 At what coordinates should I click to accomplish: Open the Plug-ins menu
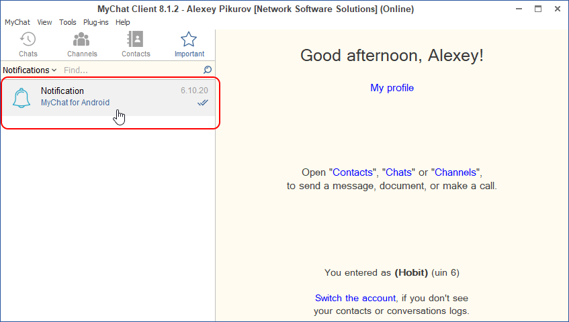tap(95, 22)
